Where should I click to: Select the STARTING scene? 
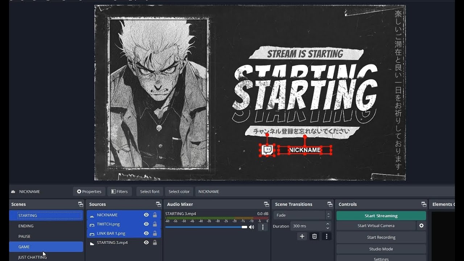click(46, 215)
